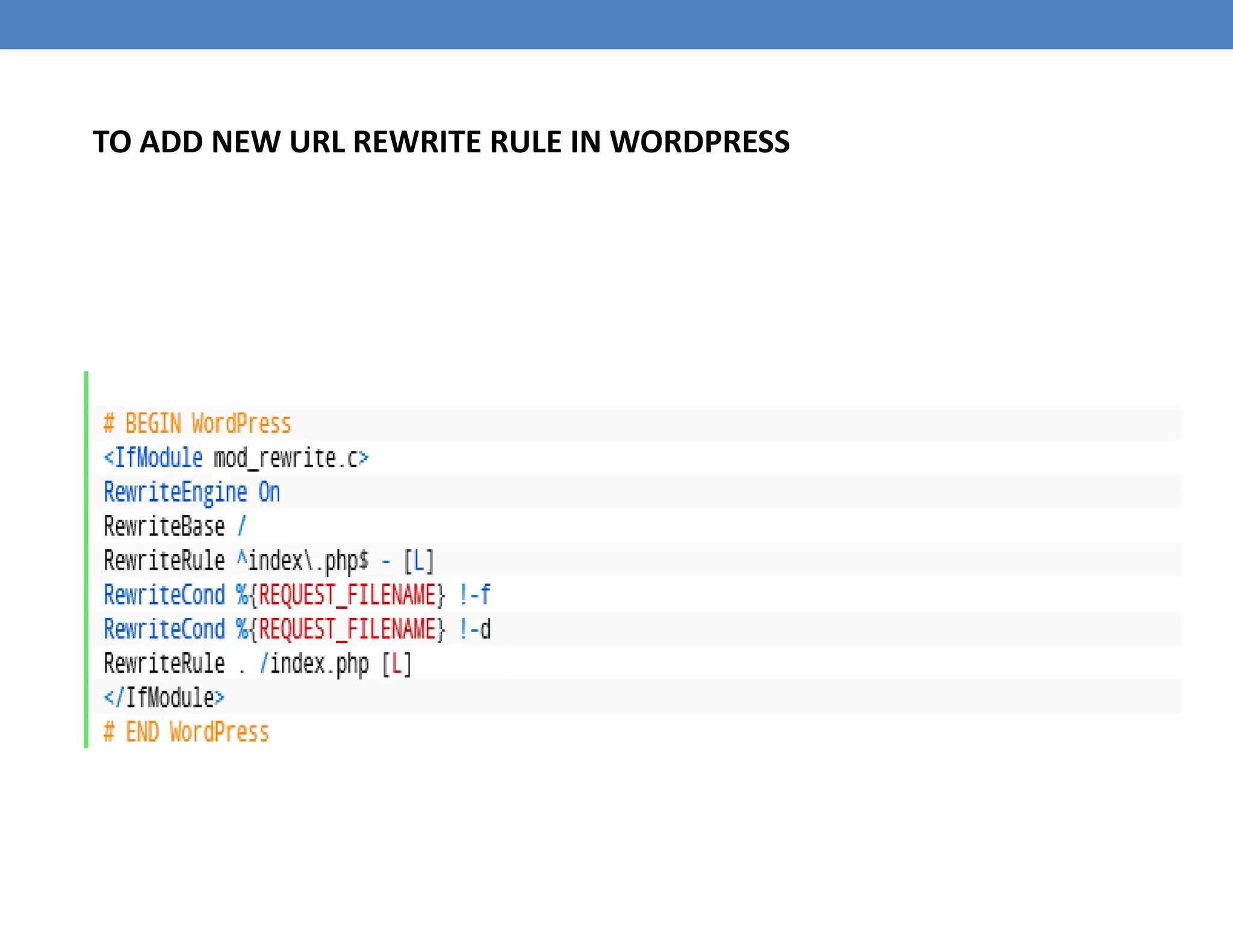This screenshot has height=925, width=1233.
Task: Select the 'RewriteEngine On' line
Action: tap(192, 493)
